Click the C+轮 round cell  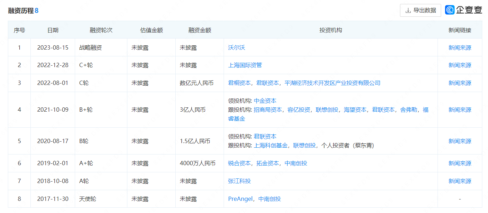(x=86, y=65)
